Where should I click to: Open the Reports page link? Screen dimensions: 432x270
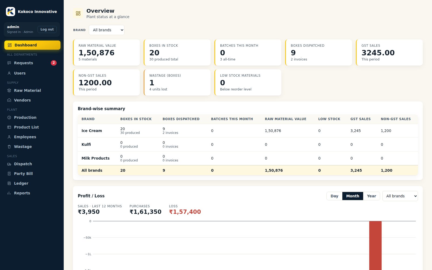[32, 193]
